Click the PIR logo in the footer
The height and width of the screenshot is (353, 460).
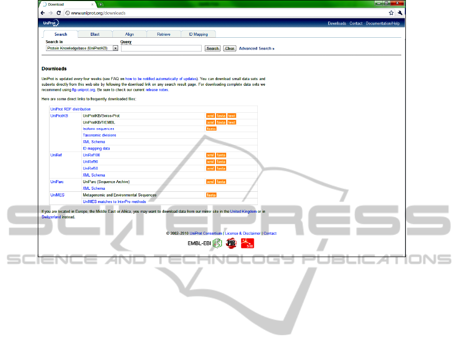(x=232, y=243)
